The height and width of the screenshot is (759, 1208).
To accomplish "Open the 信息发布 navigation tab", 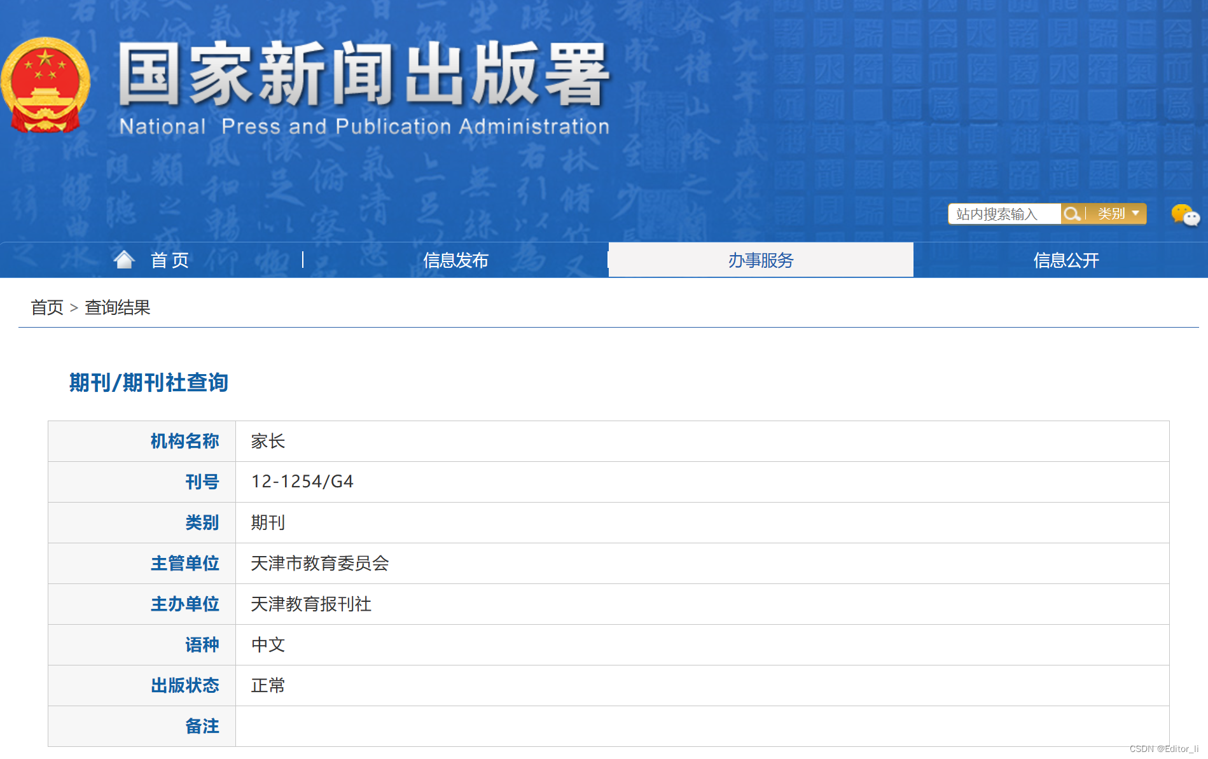I will (455, 260).
